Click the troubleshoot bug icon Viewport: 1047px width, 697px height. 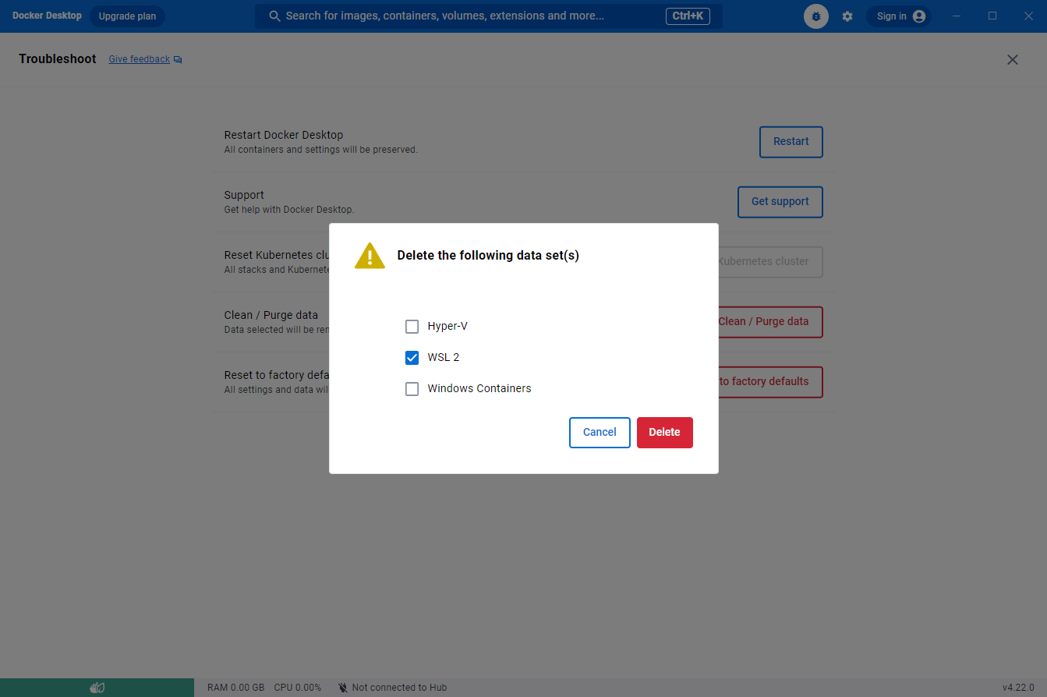816,16
